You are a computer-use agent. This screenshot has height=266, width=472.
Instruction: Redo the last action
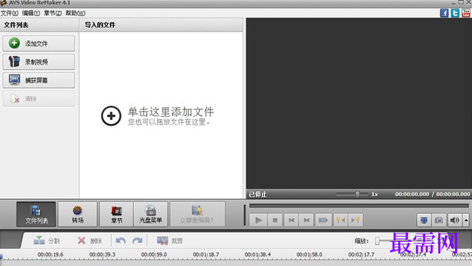[137, 241]
